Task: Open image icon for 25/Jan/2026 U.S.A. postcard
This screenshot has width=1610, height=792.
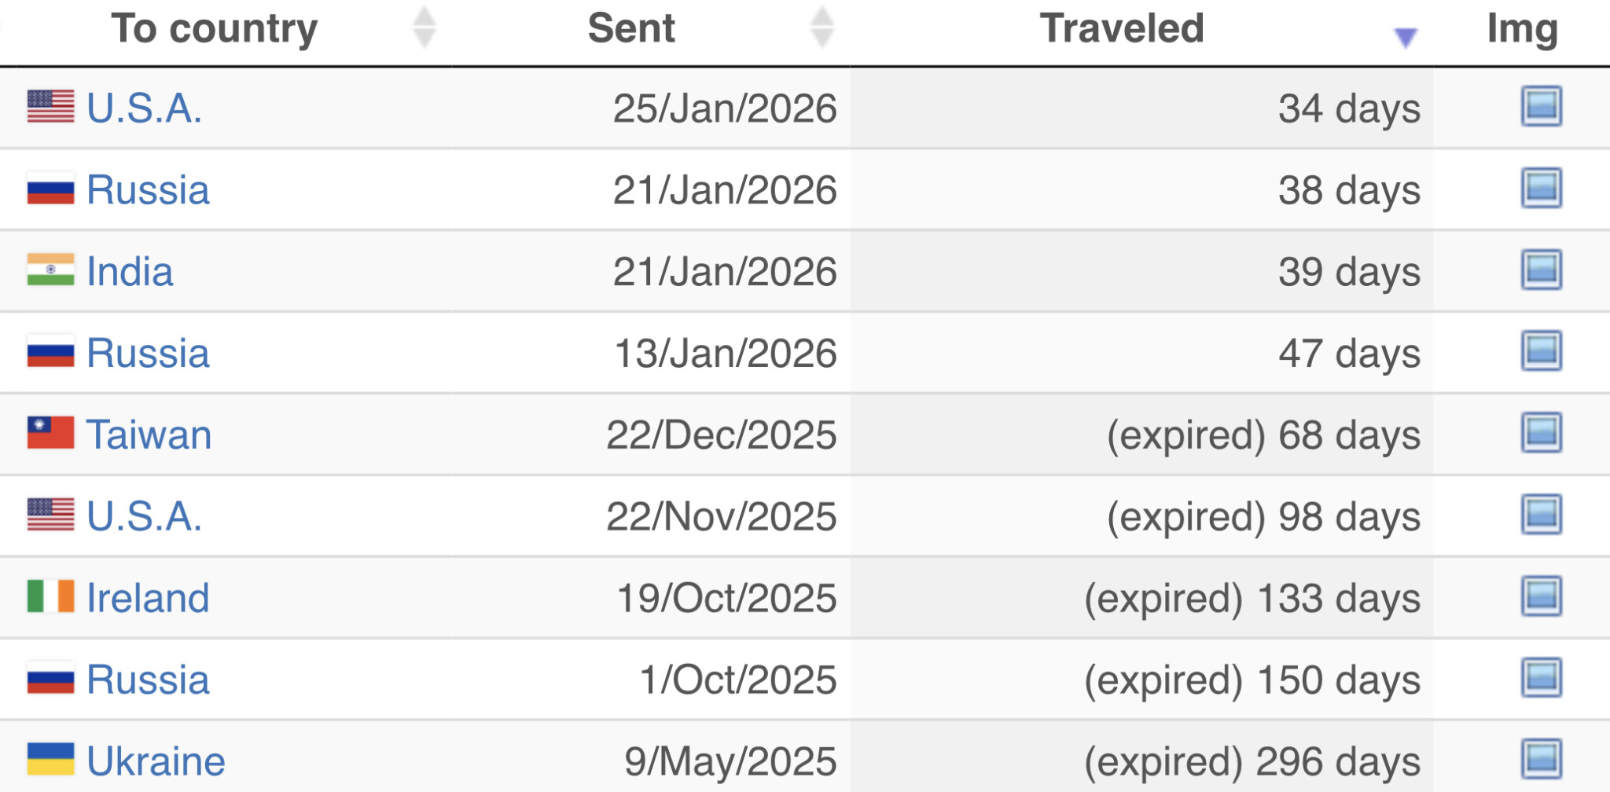Action: click(x=1541, y=106)
